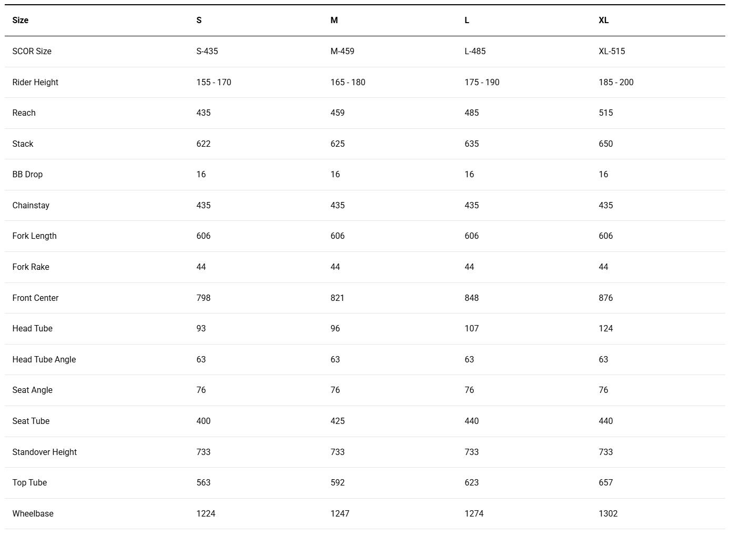Select wheelbase value 1302

[608, 514]
